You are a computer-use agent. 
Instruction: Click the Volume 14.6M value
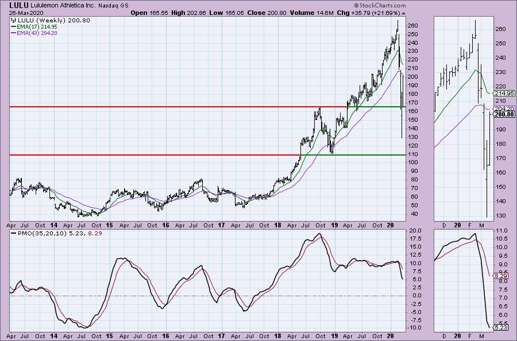pos(311,13)
